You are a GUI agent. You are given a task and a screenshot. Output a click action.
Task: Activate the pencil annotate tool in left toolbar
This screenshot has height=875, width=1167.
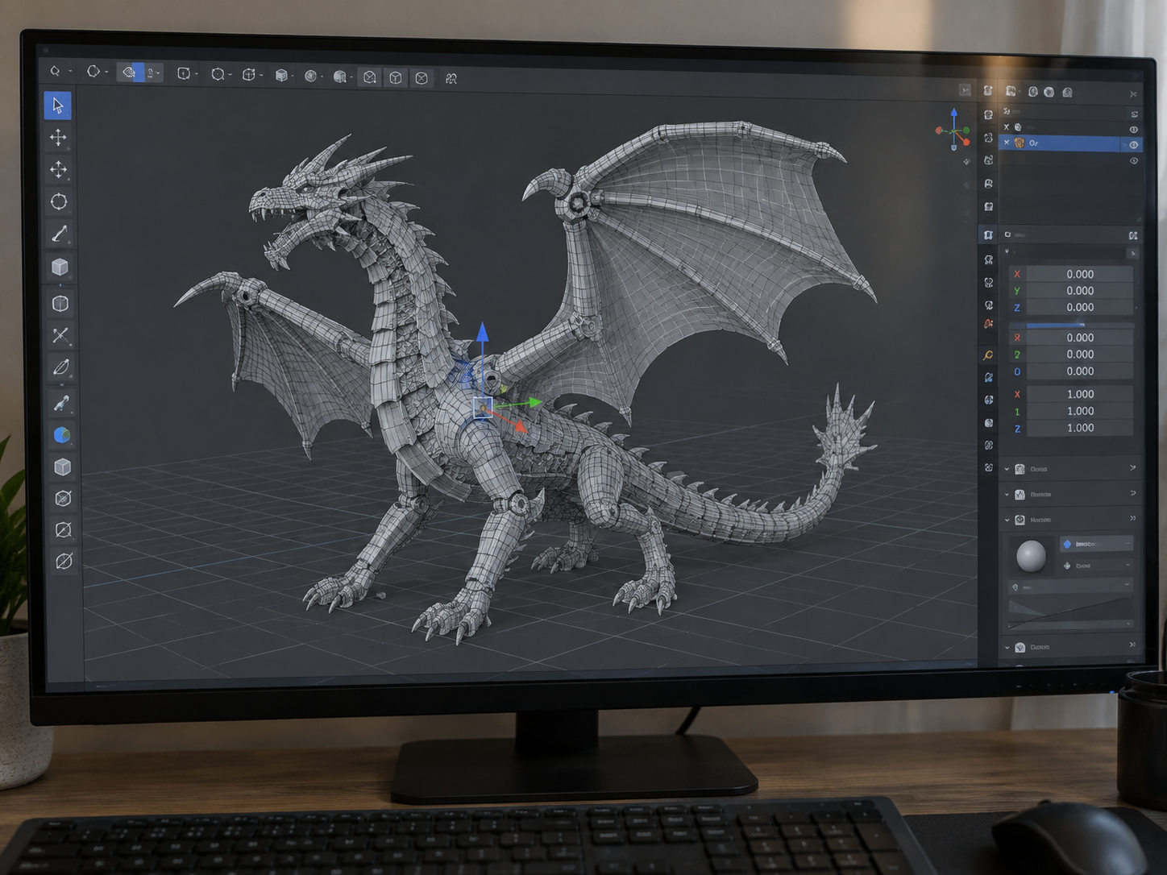pos(61,367)
